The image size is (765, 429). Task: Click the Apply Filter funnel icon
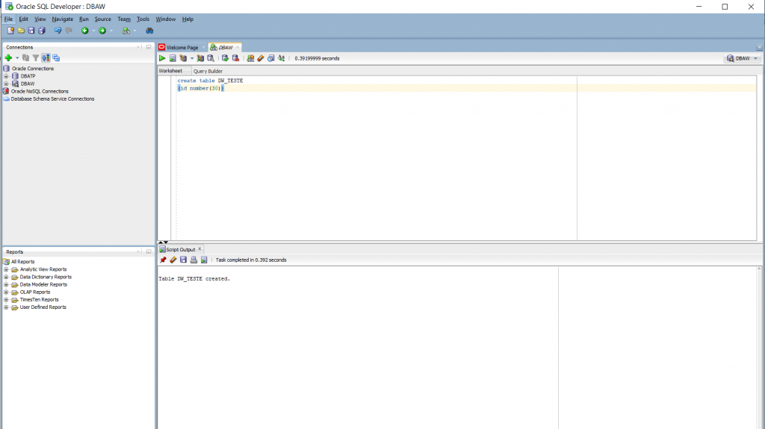[x=36, y=58]
